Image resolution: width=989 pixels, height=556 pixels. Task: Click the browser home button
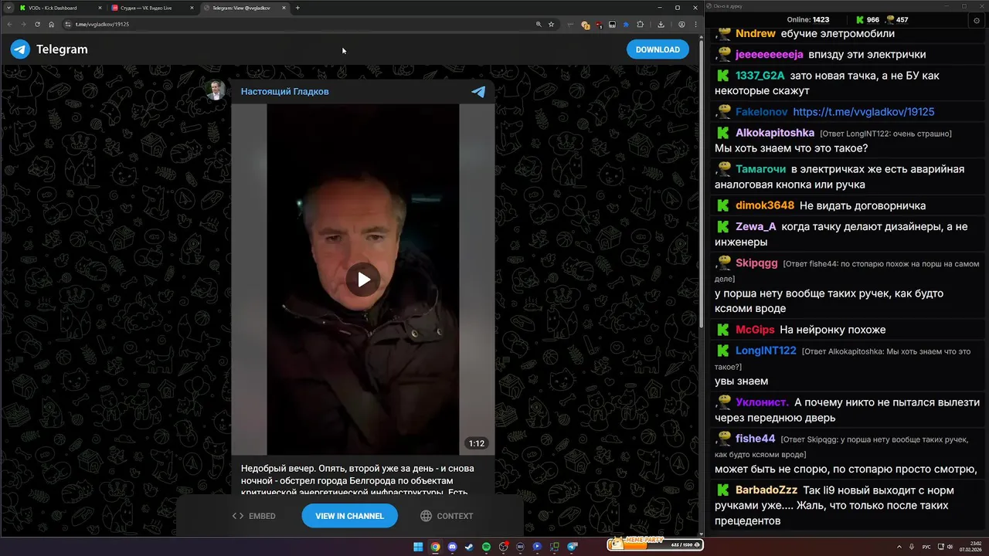tap(51, 24)
